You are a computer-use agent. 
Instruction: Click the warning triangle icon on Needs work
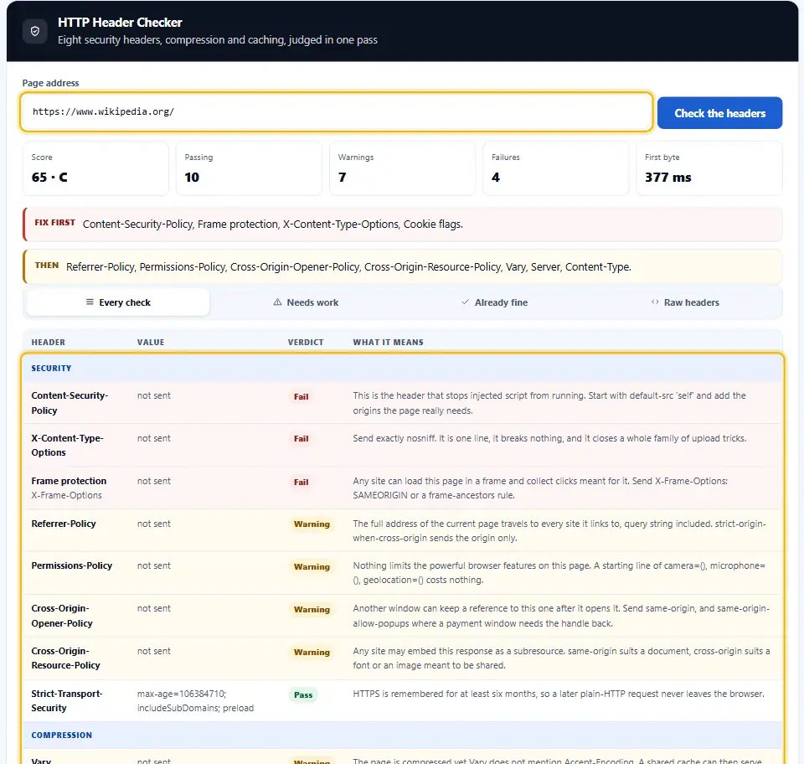[x=277, y=302]
